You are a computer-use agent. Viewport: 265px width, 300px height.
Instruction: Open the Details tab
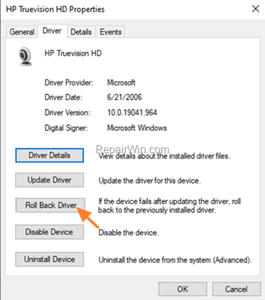coord(81,32)
